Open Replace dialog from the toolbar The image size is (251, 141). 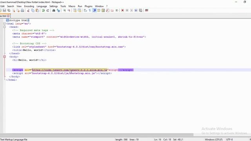pos(58,11)
